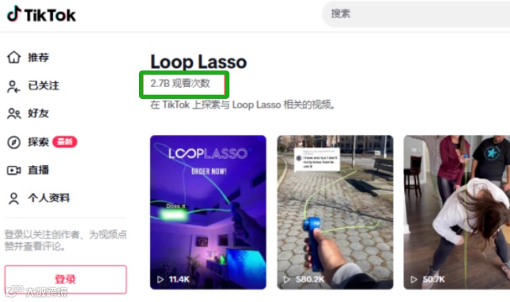Screen dimensions: 510x302
Task: Open the 推荐 menu item
Action: 39,57
